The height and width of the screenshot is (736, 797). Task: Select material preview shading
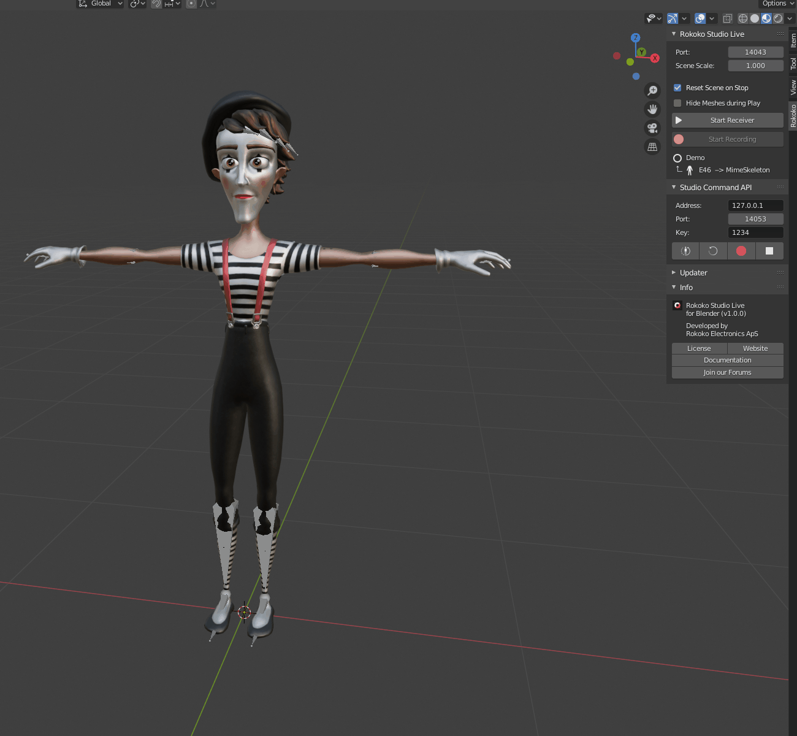click(766, 18)
